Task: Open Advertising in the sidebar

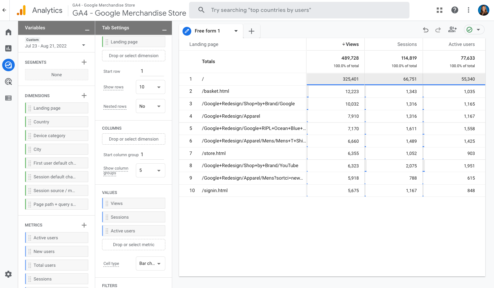Action: click(8, 82)
